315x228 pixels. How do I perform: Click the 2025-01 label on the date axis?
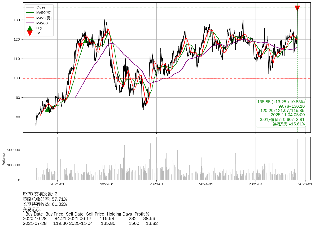[x=256, y=184]
